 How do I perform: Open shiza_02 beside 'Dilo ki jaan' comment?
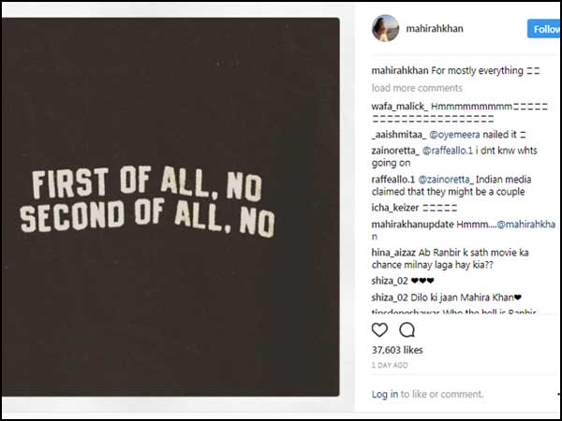click(390, 297)
